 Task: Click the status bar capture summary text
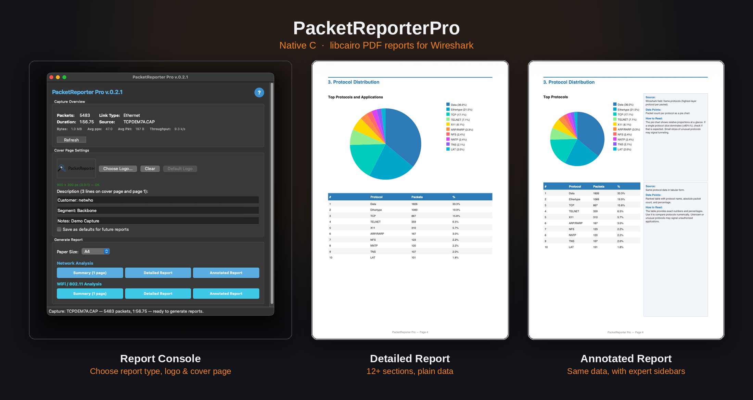[x=126, y=311]
